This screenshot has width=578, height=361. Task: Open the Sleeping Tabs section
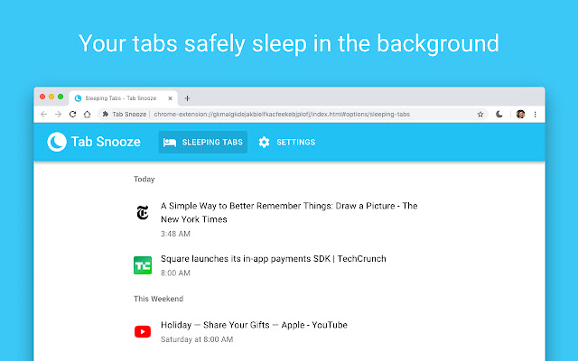coord(203,143)
